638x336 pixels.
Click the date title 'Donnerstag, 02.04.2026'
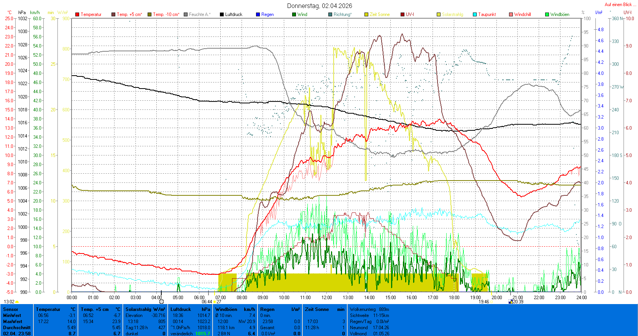pos(319,6)
